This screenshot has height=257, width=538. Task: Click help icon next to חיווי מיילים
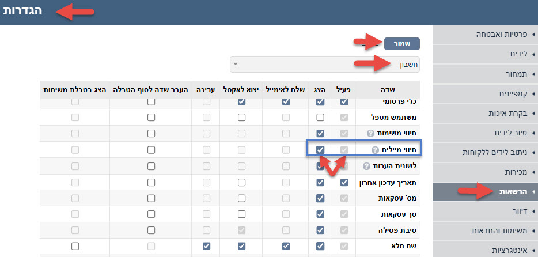click(x=376, y=150)
